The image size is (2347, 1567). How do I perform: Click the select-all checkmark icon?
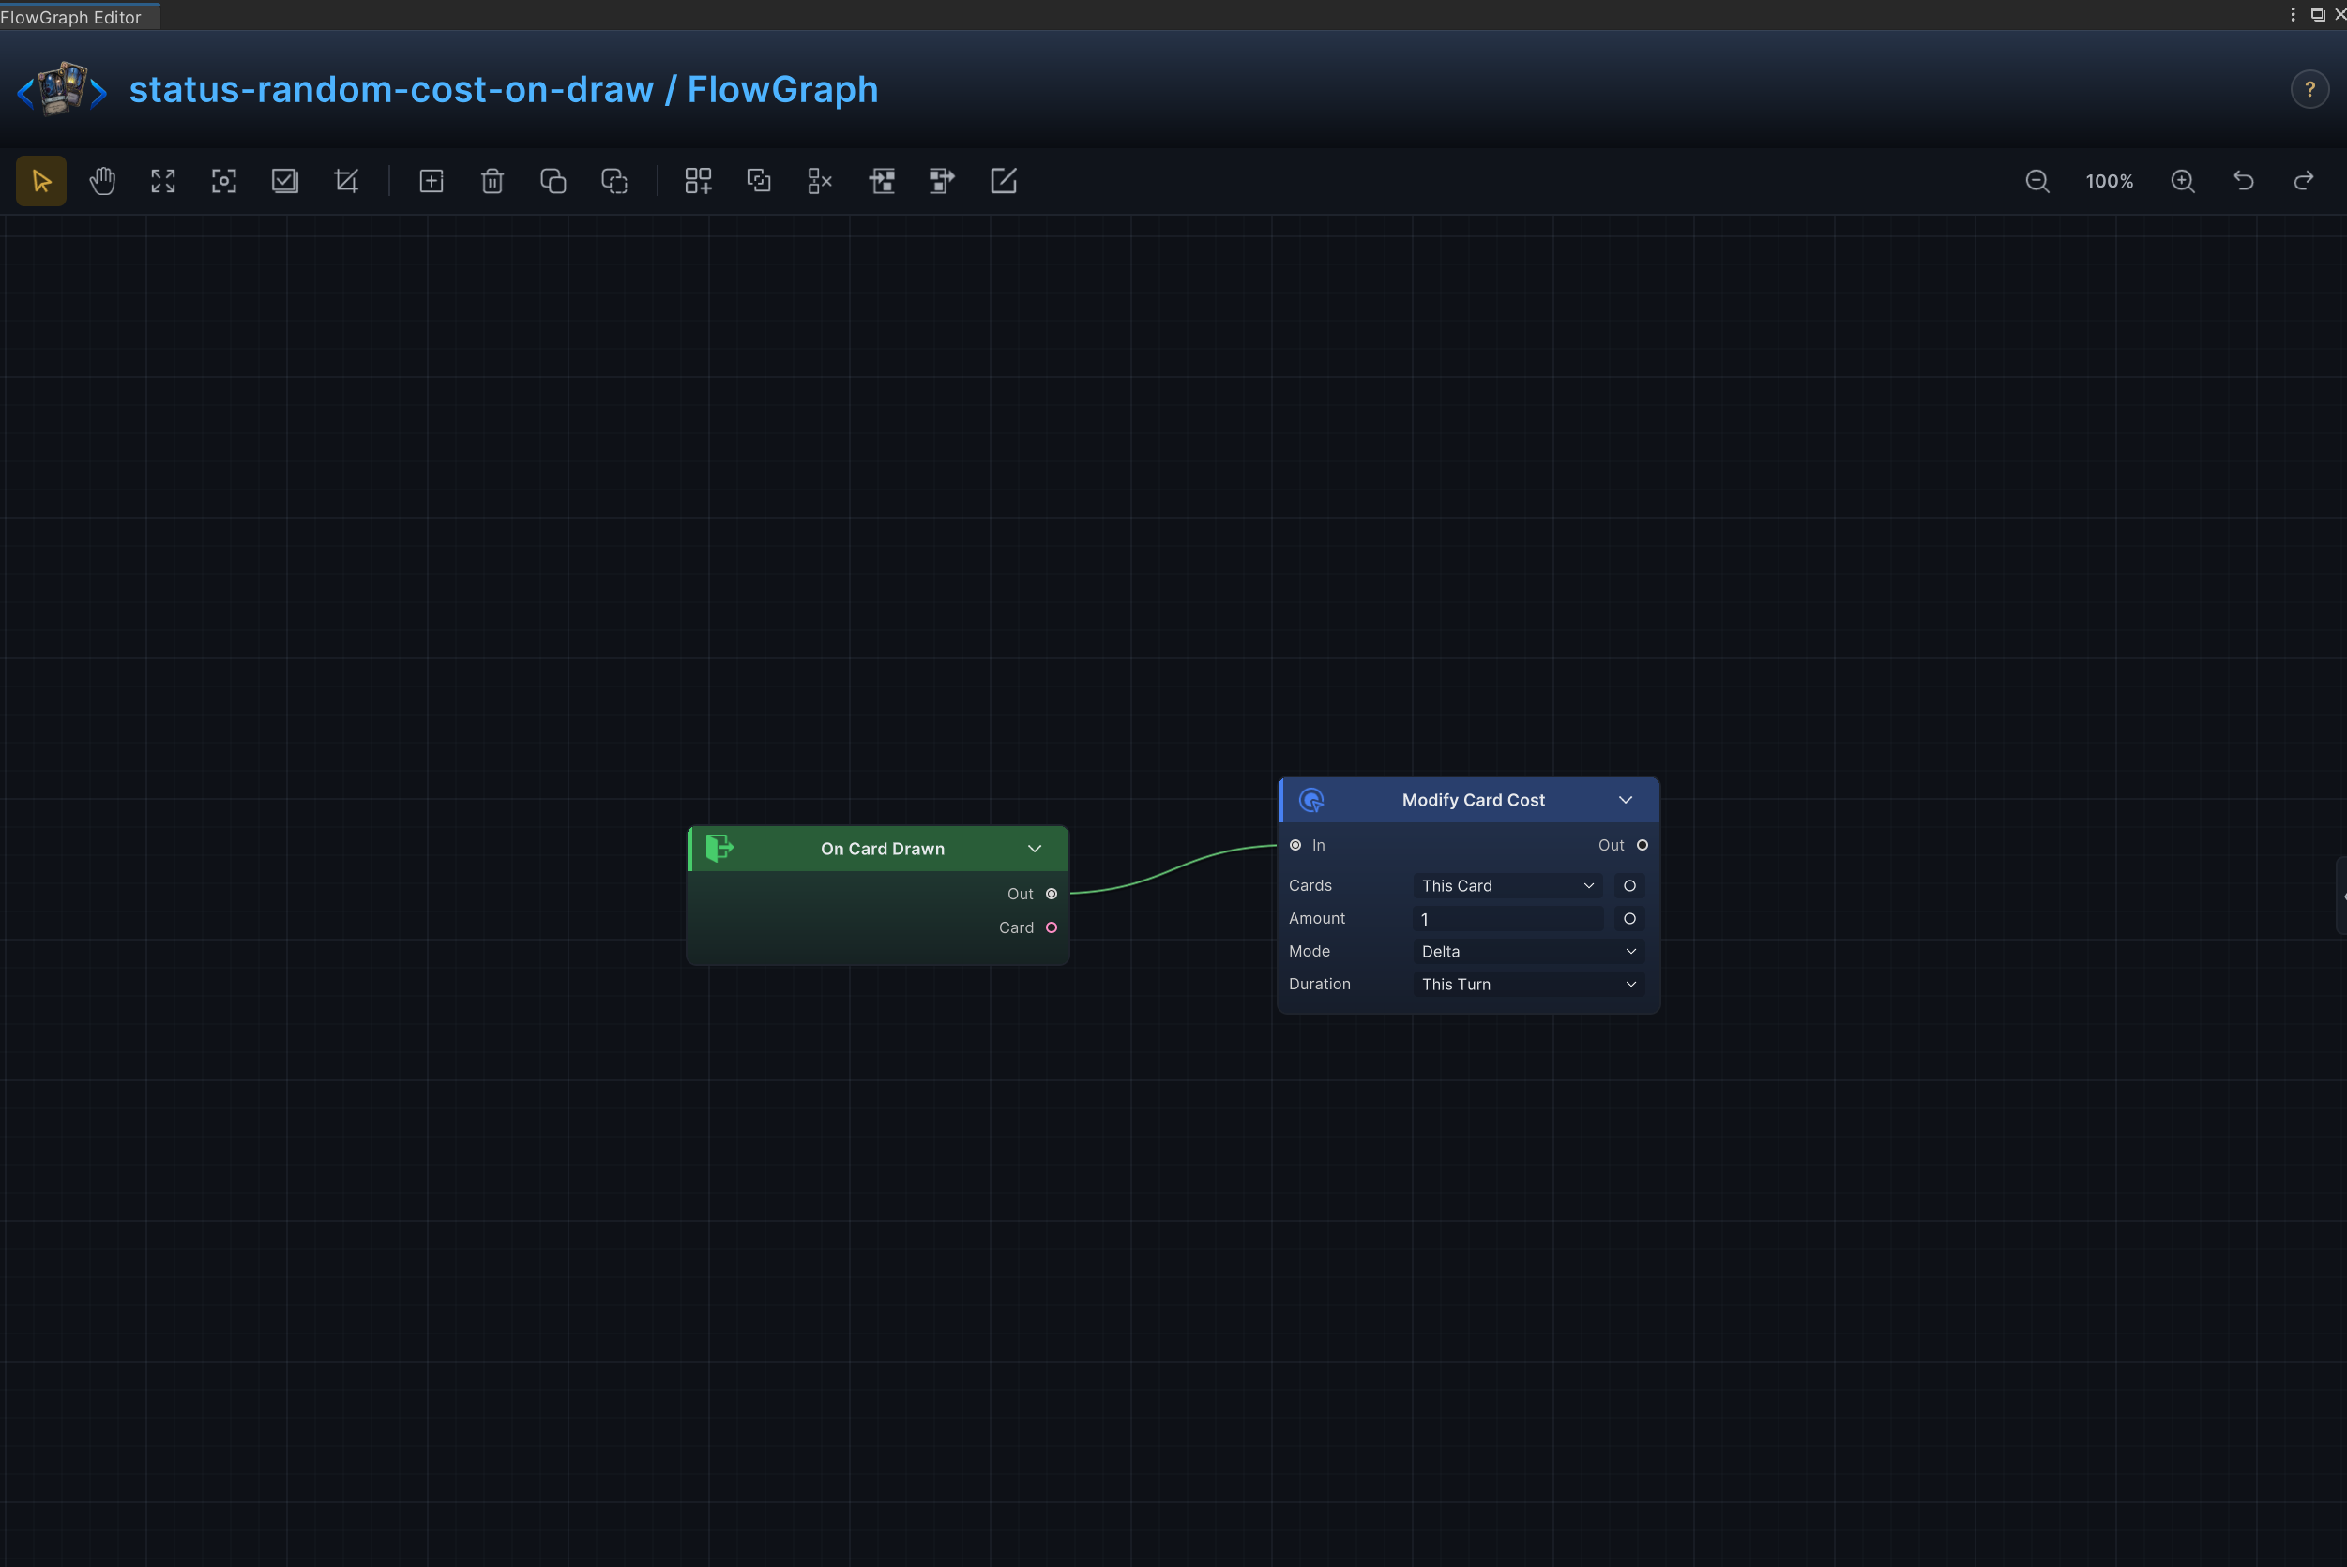tap(285, 181)
